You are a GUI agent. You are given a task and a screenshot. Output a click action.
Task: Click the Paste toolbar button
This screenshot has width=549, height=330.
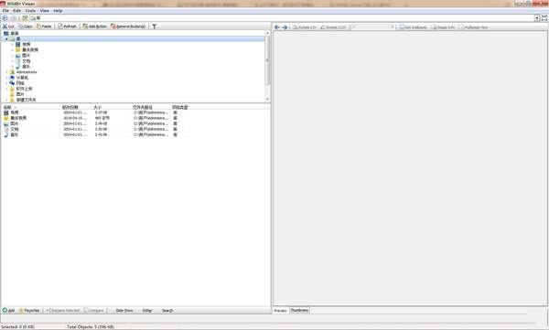tap(44, 27)
